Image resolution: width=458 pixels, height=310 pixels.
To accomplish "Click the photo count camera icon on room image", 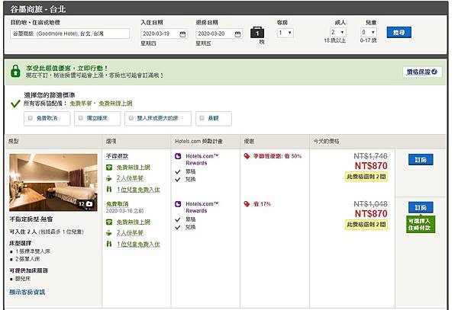I will 89,204.
